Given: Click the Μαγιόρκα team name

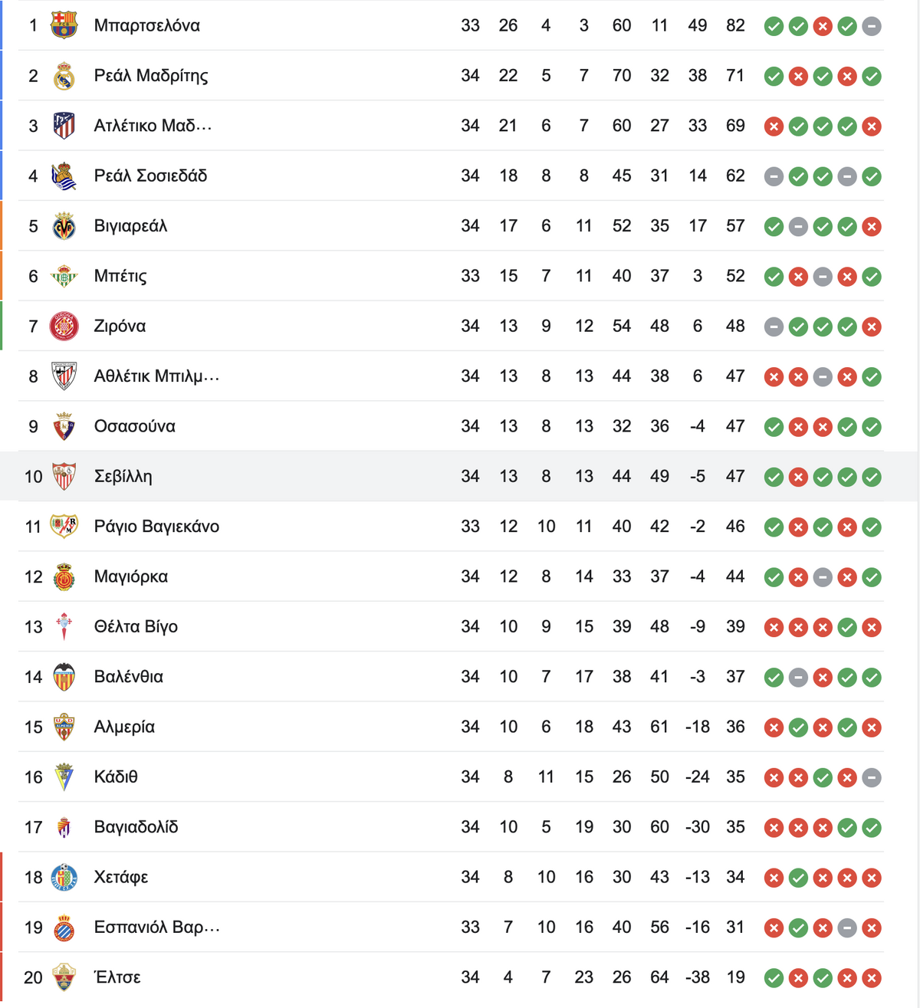Looking at the screenshot, I should [130, 576].
